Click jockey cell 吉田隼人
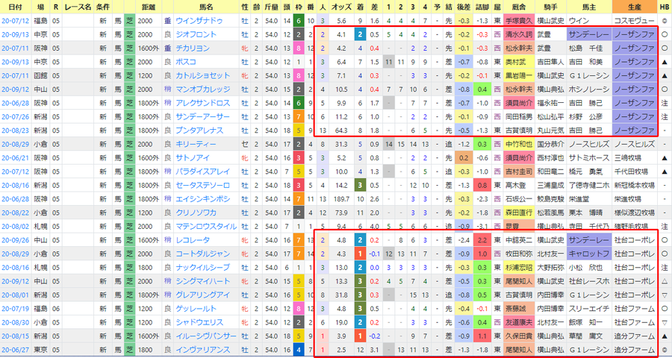 (551, 62)
